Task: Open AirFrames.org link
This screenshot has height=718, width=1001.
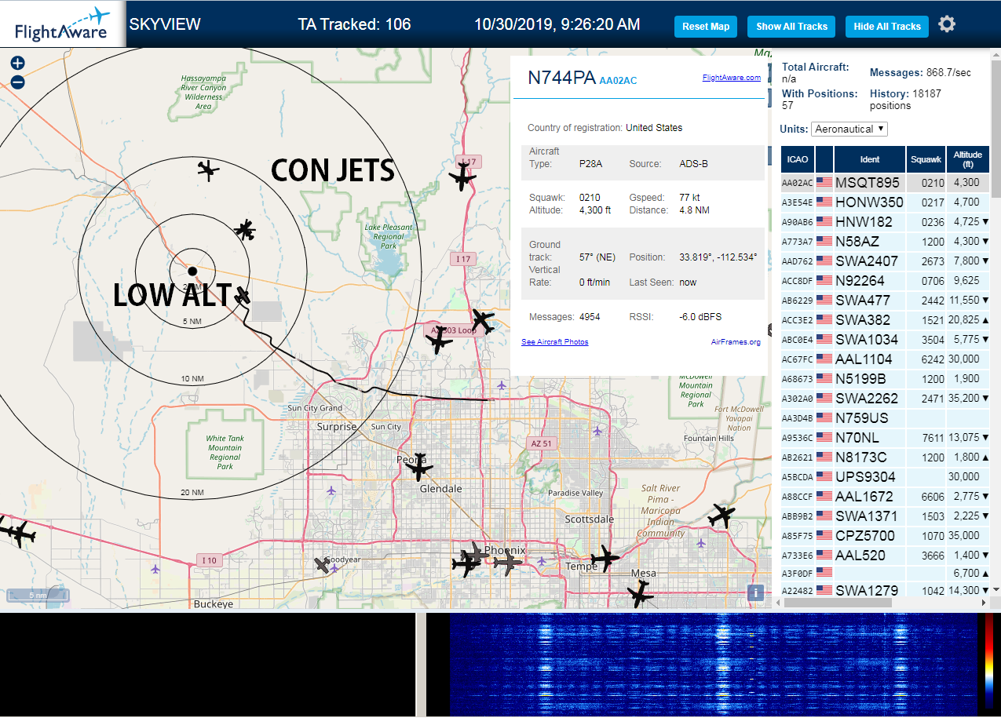Action: (x=736, y=342)
